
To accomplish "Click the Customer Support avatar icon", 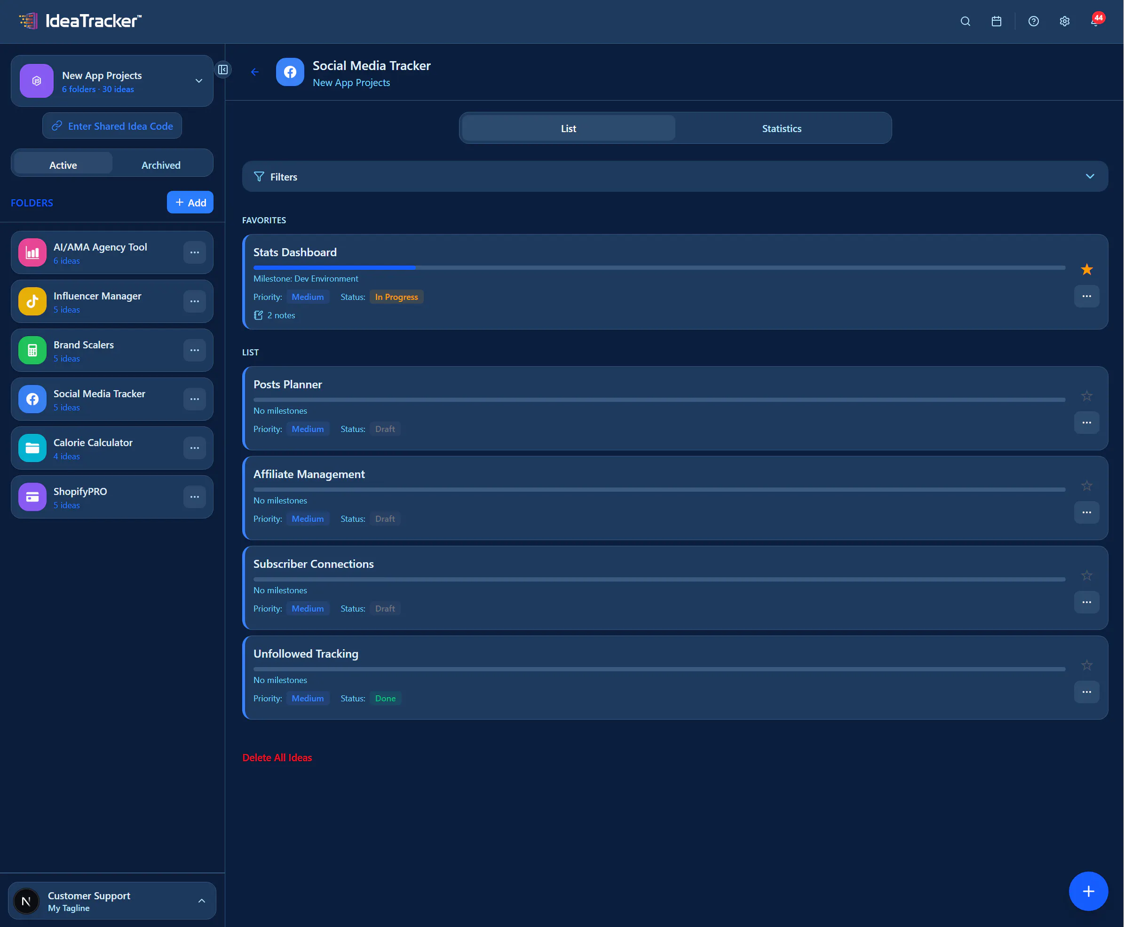I will tap(26, 901).
